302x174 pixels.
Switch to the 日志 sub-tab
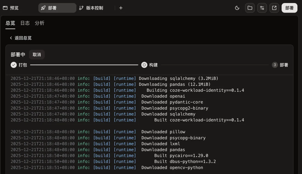[x=25, y=23]
